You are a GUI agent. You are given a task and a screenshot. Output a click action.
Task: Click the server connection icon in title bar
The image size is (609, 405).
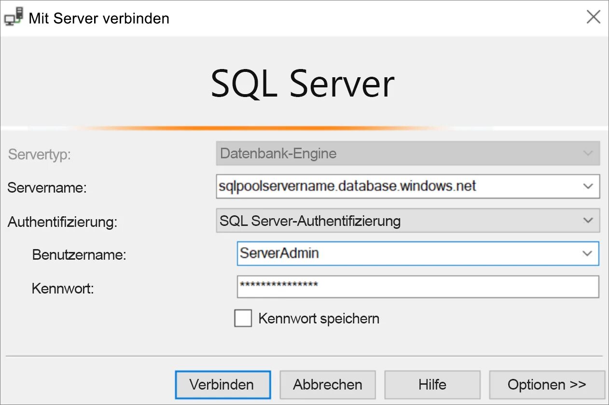coord(14,18)
